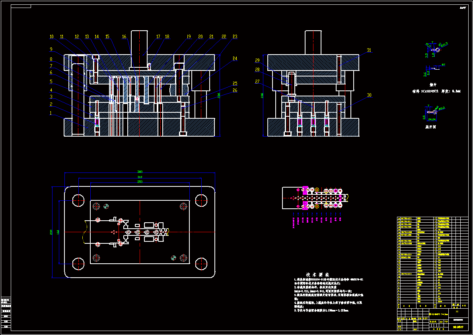Image resolution: width=473 pixels, height=335 pixels.
Task: Select callout 30 in the side view
Action: tap(369, 95)
